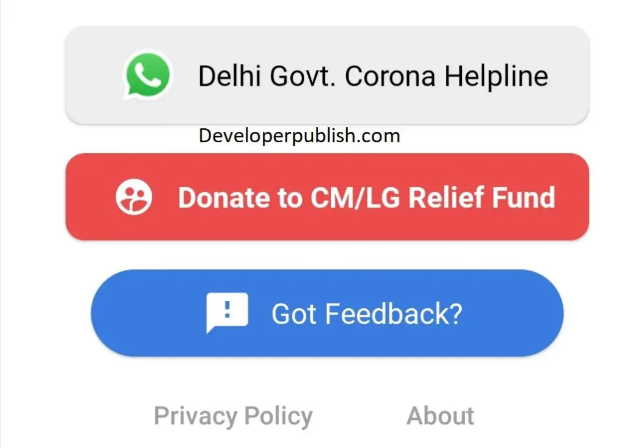Screen dimensions: 623x448
Task: Select Donate to CM/LG Relief Fund button
Action: click(327, 197)
